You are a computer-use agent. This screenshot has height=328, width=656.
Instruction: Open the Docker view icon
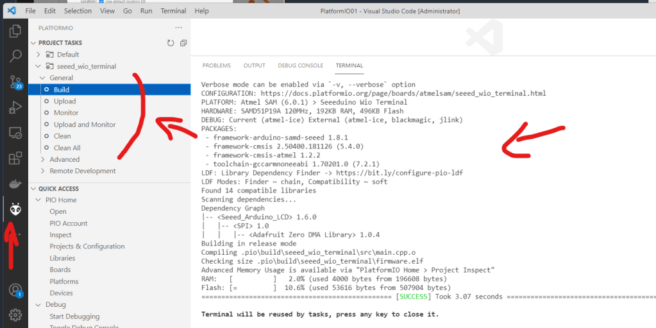point(15,184)
